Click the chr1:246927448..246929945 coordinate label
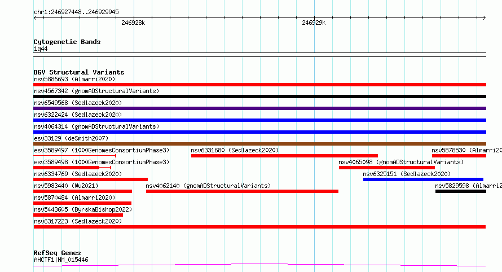502x272 pixels. pos(76,12)
